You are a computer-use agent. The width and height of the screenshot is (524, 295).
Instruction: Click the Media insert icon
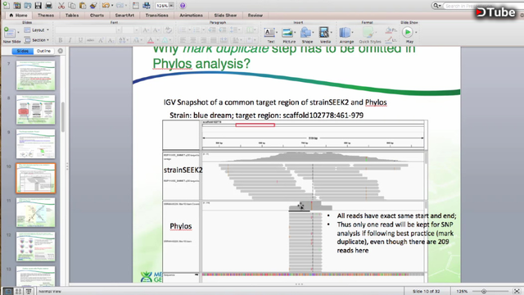(x=325, y=35)
